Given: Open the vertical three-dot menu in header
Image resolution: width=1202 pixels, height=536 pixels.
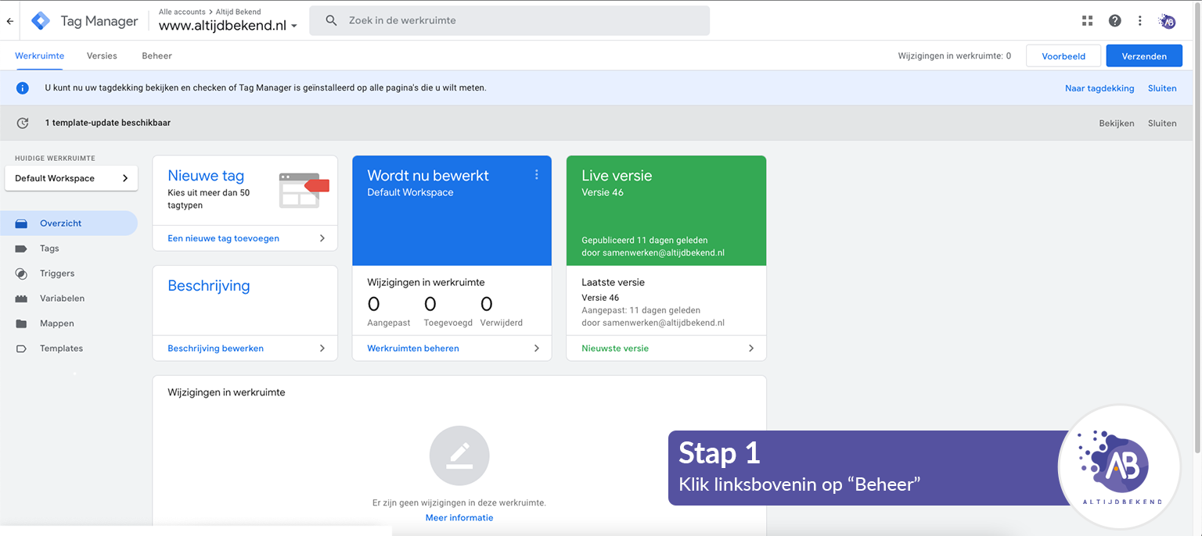Looking at the screenshot, I should 1140,21.
